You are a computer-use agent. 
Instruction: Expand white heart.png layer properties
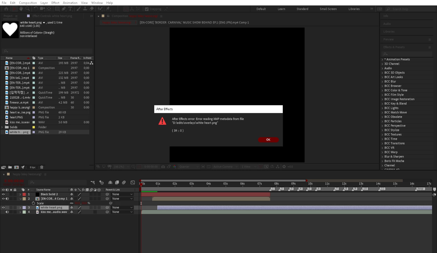(x=20, y=208)
